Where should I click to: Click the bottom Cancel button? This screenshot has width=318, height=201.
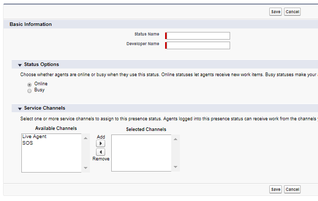pyautogui.click(x=292, y=189)
